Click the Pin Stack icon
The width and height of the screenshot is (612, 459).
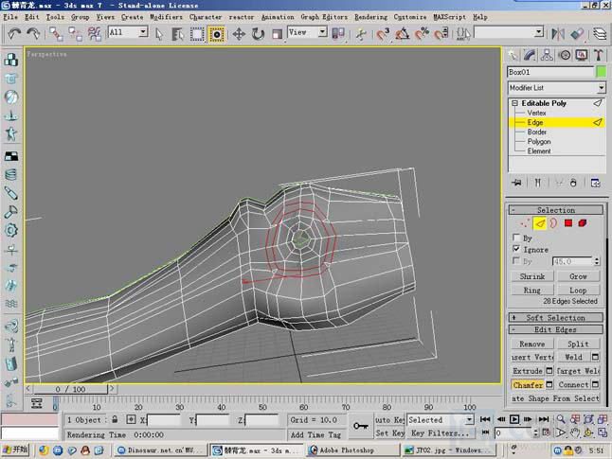516,183
